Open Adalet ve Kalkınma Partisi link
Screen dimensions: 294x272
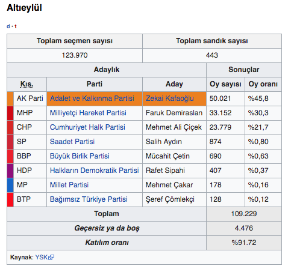click(92, 98)
